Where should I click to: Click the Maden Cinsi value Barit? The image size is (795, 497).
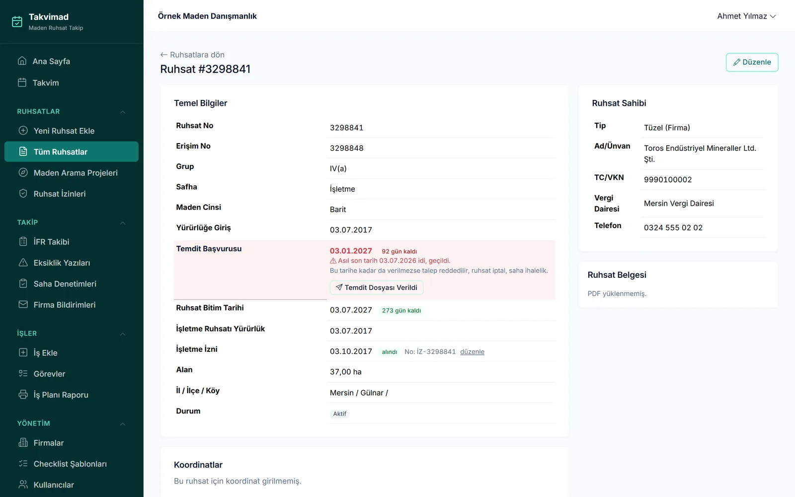coord(338,209)
